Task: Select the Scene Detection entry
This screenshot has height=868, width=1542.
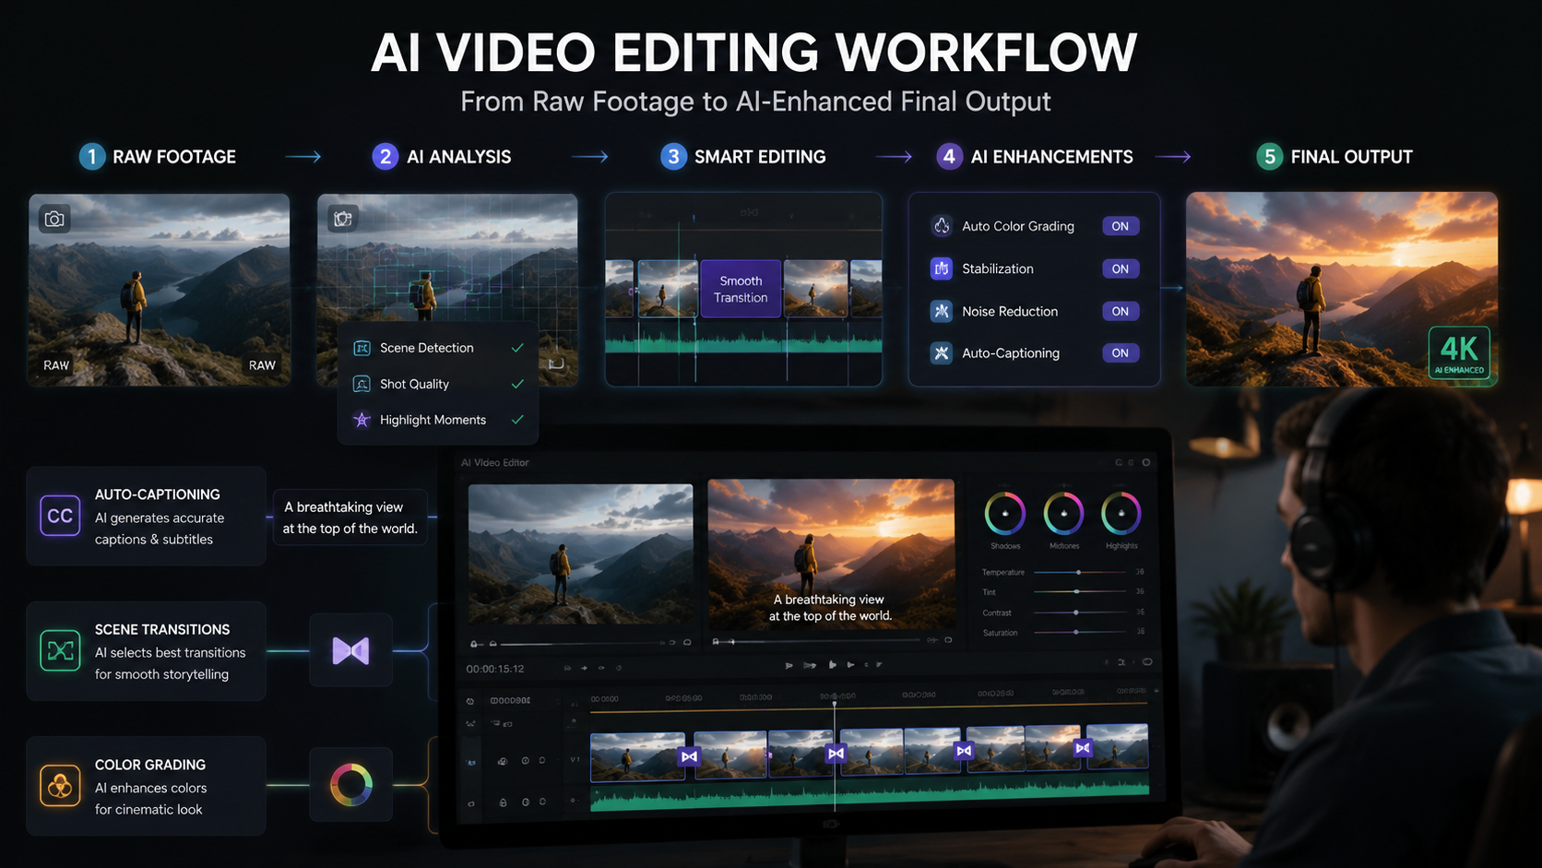Action: coord(438,348)
